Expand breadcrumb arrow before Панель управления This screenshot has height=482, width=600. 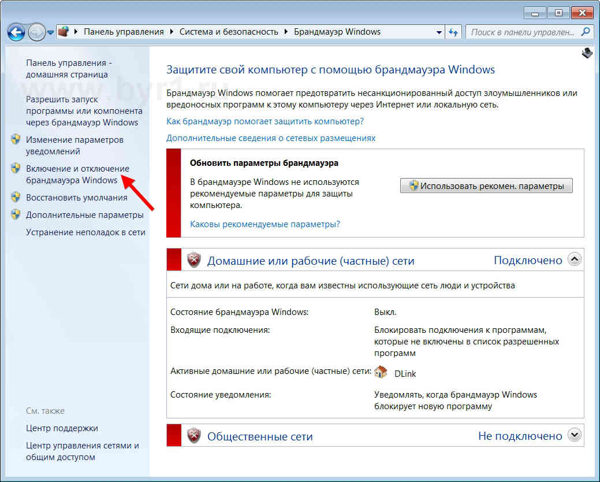pos(76,32)
